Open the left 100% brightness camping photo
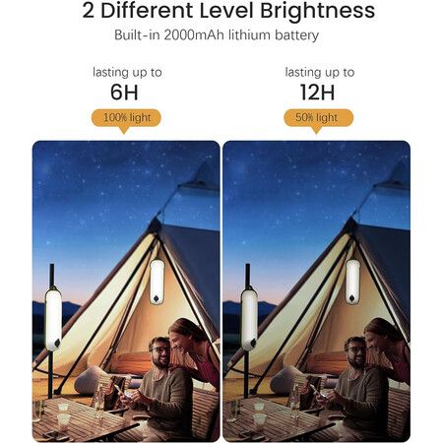 click(x=126, y=291)
